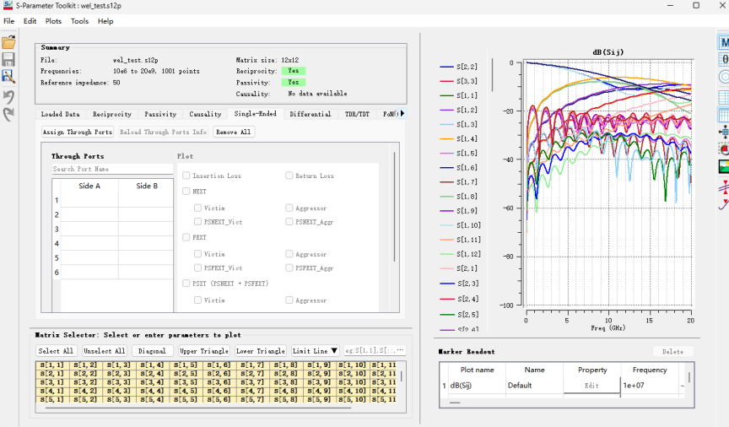Open the TDR/TDT tab
This screenshot has width=729, height=427.
pos(357,114)
